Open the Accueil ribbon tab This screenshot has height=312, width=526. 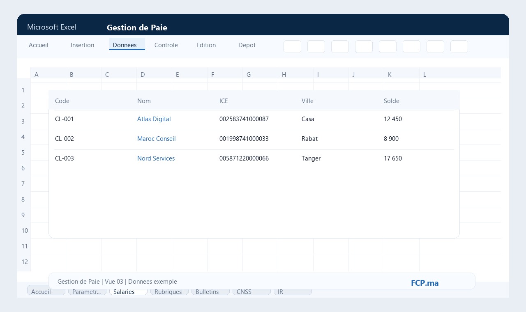coord(39,45)
